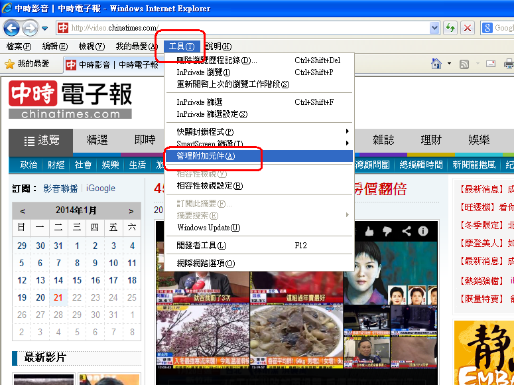
Task: Go to previous month in calendar
Action: (x=23, y=211)
